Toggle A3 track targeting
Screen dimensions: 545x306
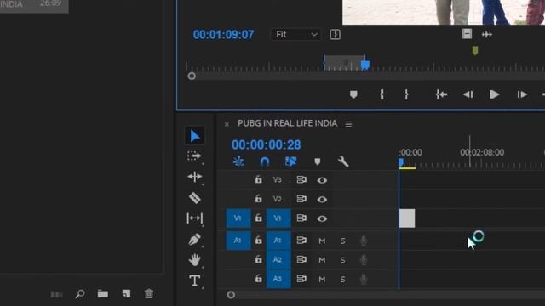coord(278,279)
